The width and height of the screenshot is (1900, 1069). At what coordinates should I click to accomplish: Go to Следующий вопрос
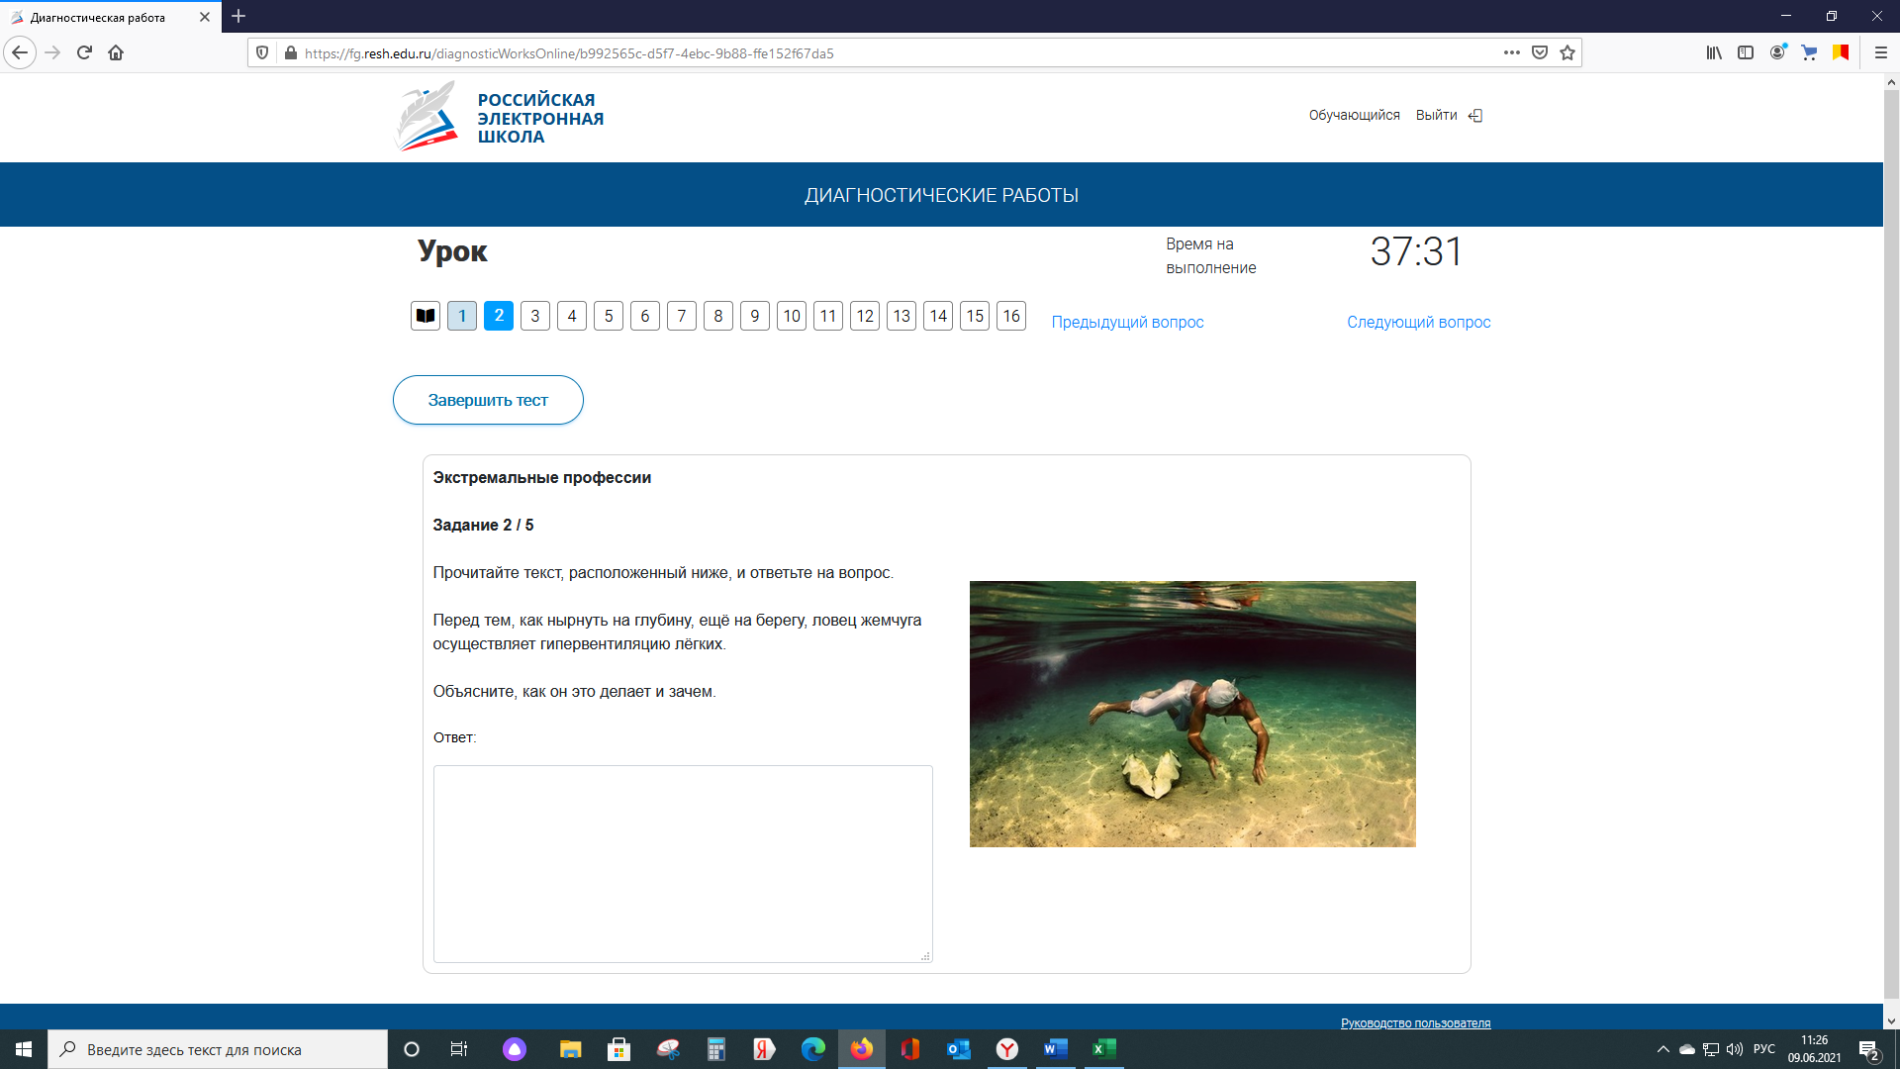point(1418,322)
